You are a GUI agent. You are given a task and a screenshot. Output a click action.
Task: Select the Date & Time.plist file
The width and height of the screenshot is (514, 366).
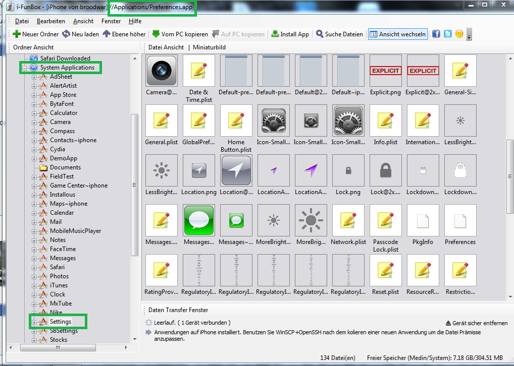[199, 71]
